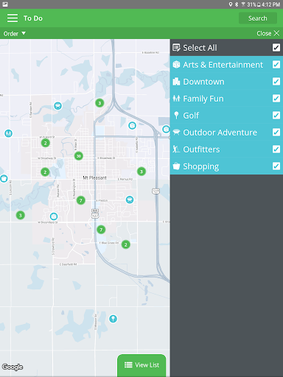Tap the To Do page title
Viewport: 283px width, 377px height.
pyautogui.click(x=33, y=18)
